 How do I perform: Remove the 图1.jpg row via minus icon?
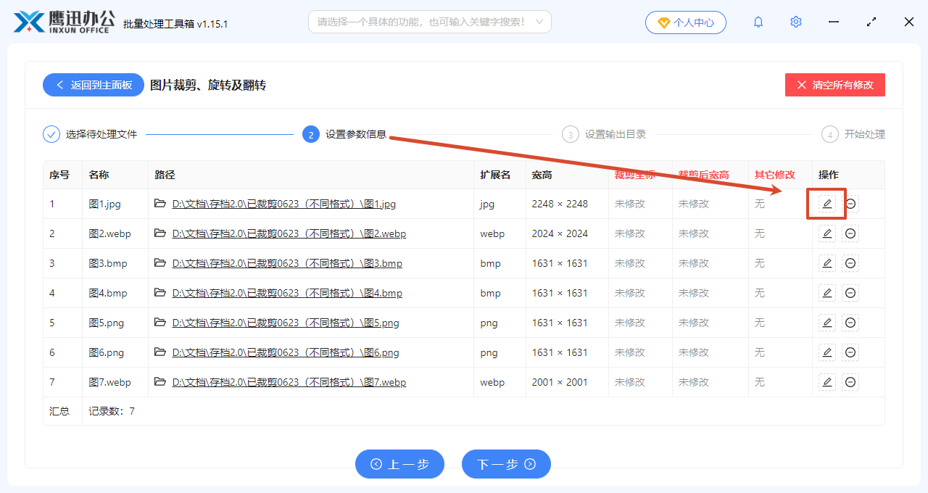coord(850,204)
